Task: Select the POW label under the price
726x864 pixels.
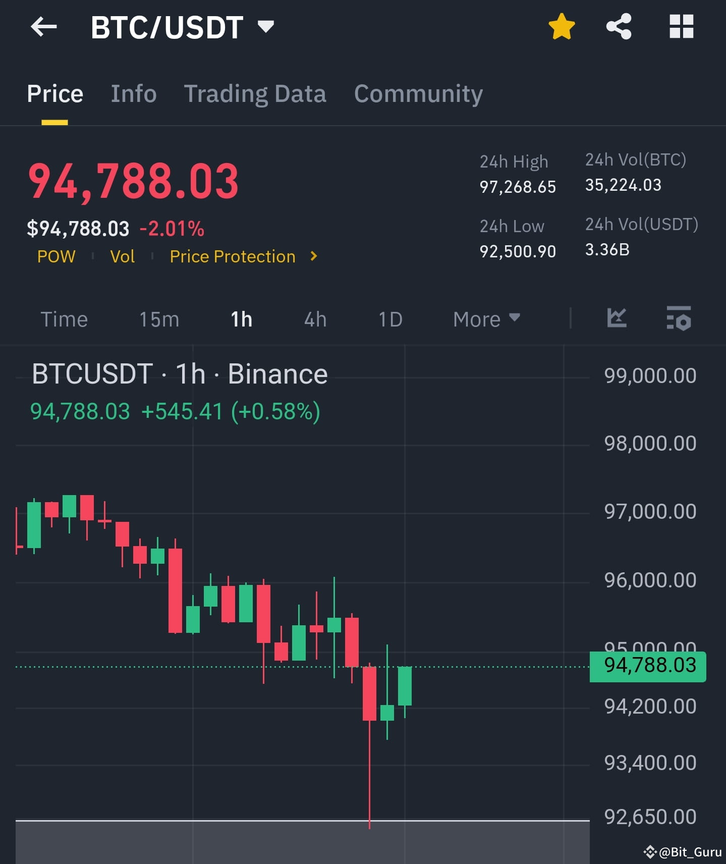Action: pyautogui.click(x=57, y=256)
